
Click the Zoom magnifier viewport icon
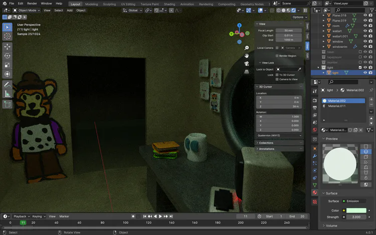coord(247,48)
